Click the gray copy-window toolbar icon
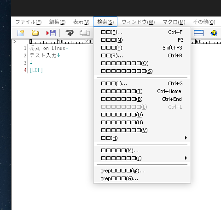The height and width of the screenshot is (210, 221). click(x=85, y=33)
